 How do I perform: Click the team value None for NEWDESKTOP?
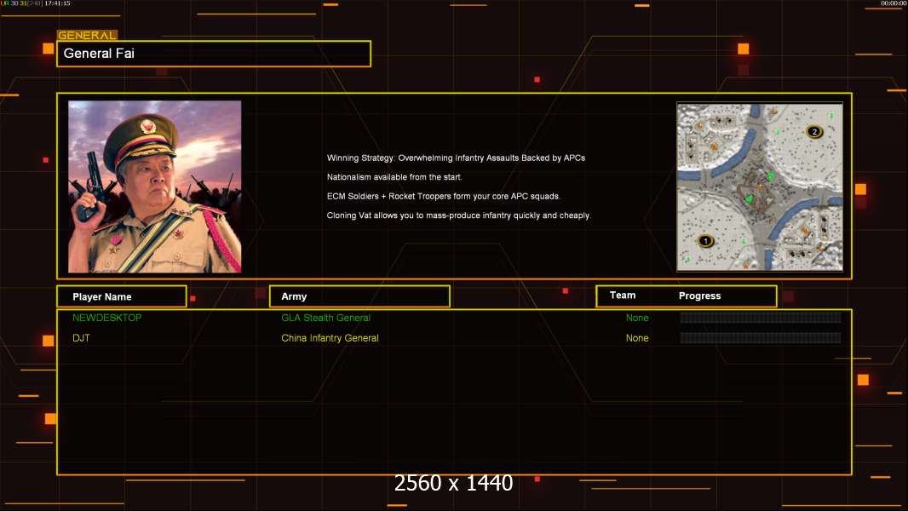[637, 318]
